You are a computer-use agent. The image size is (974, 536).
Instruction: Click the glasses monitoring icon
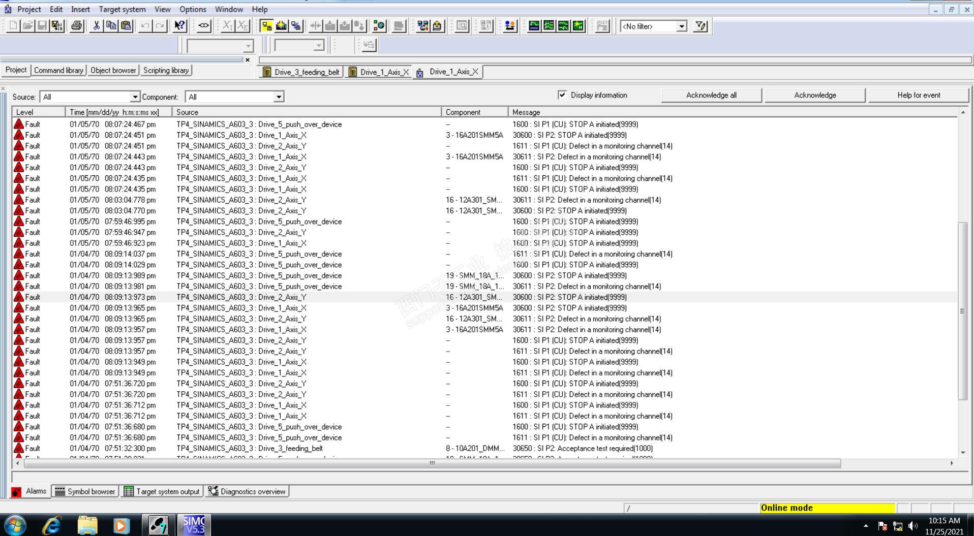click(x=204, y=26)
